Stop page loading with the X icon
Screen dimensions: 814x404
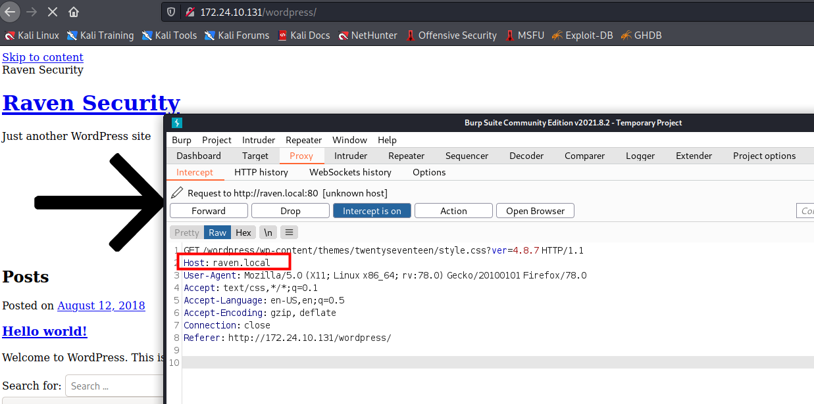click(53, 12)
